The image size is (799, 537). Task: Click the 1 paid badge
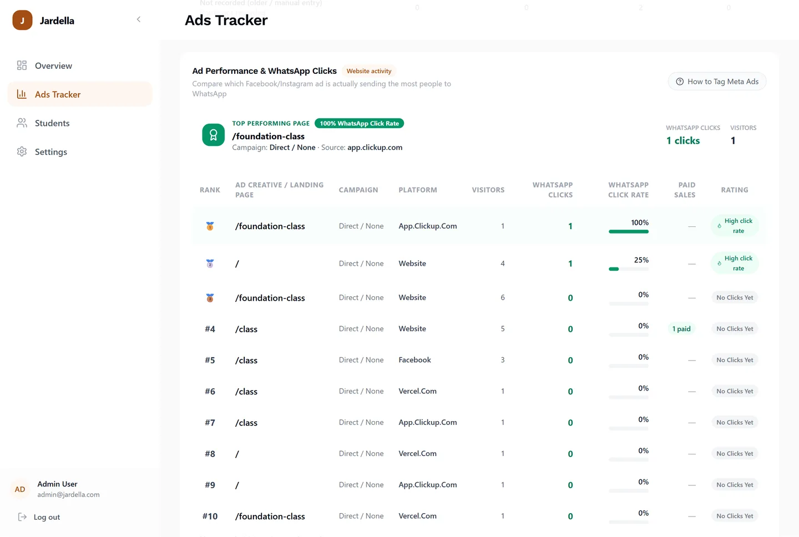[x=681, y=329]
